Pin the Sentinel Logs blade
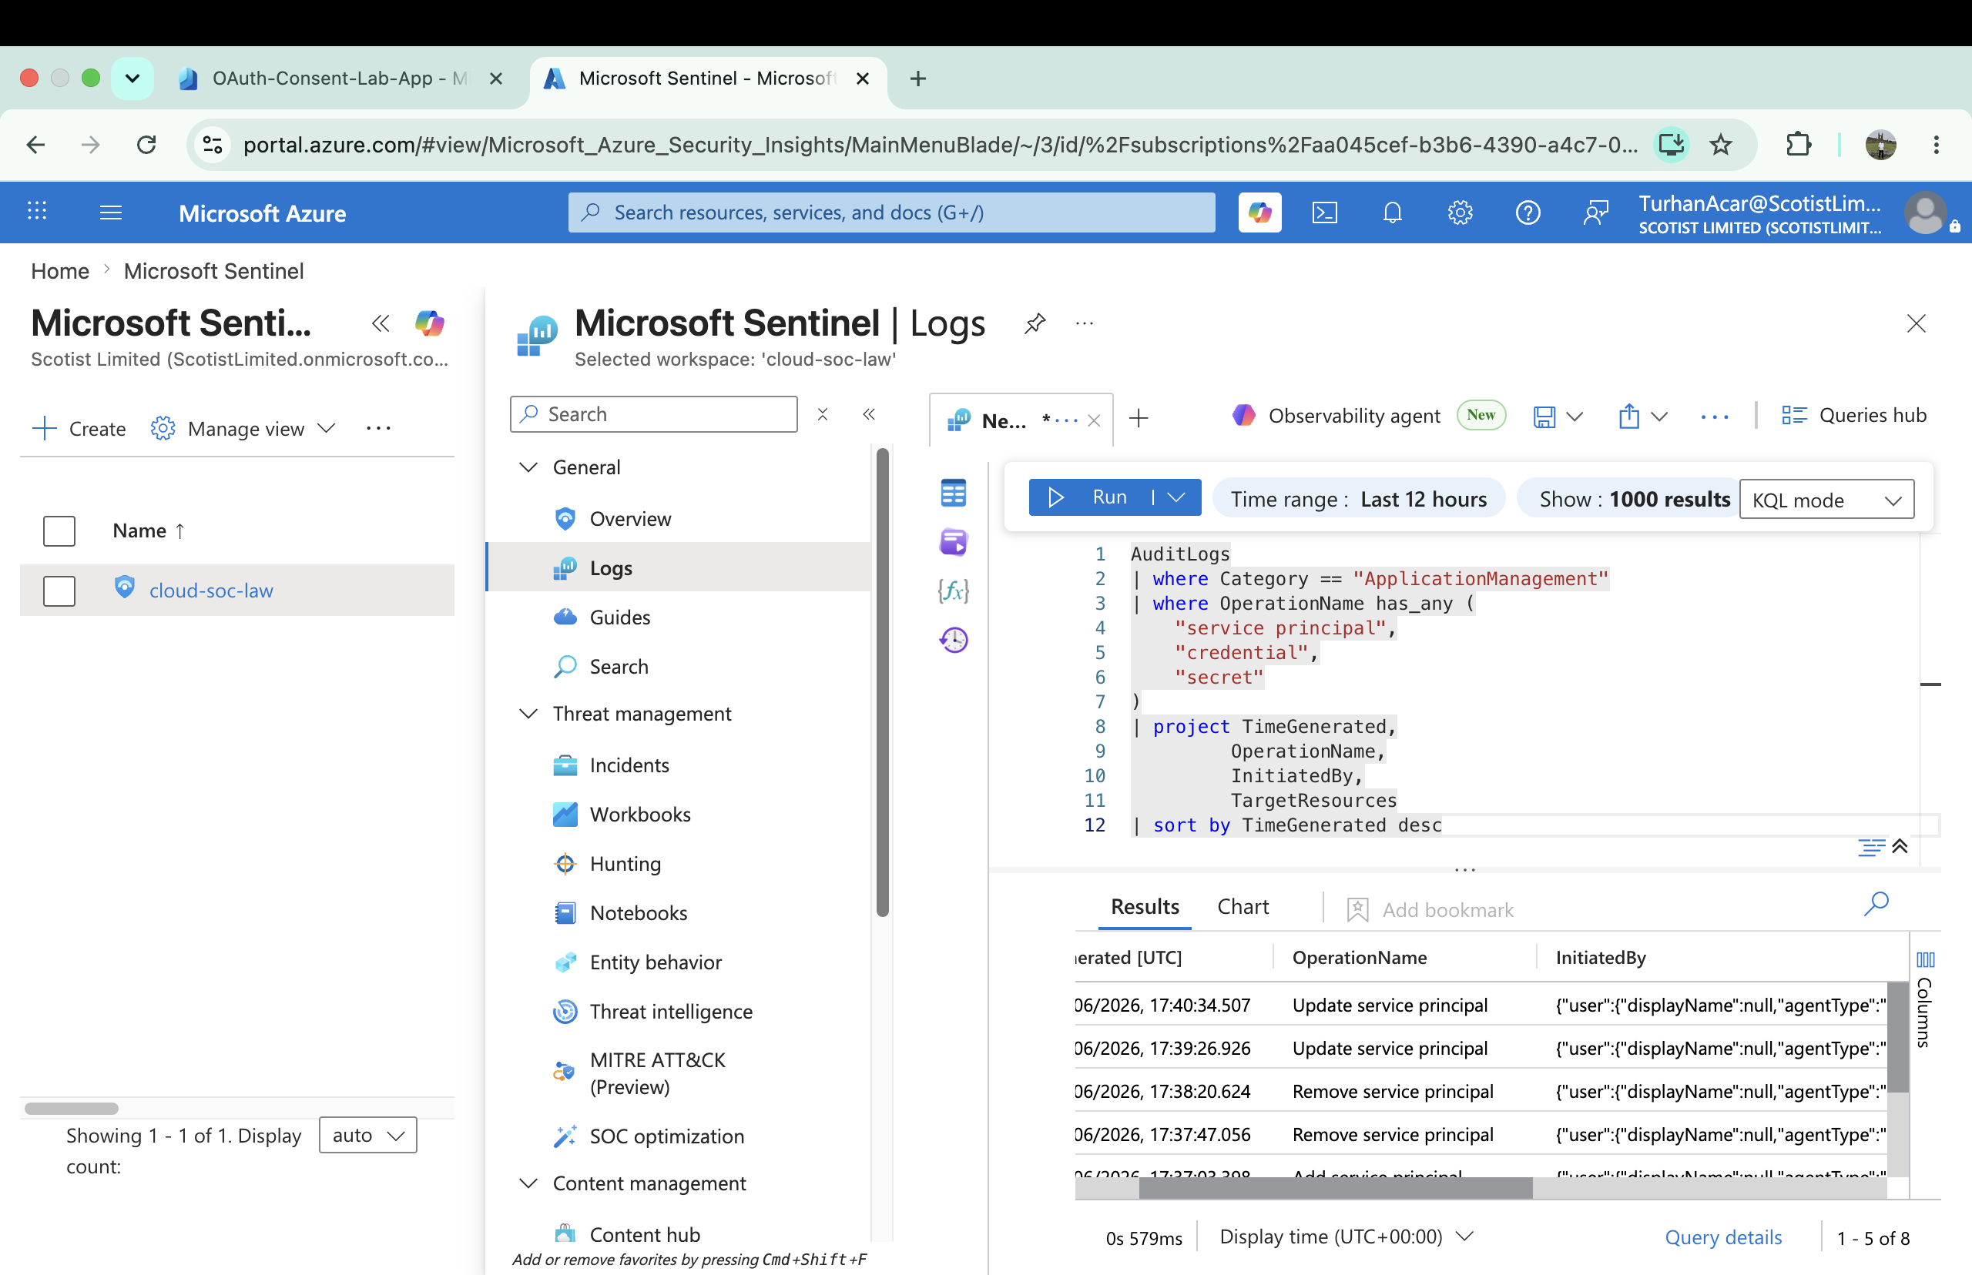The width and height of the screenshot is (1972, 1275). tap(1035, 323)
